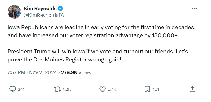Click the 101 bookmarks count
Screen dimensions: 211x102
156,89
